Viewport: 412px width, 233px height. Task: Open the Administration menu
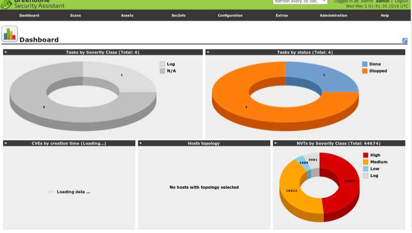point(333,16)
